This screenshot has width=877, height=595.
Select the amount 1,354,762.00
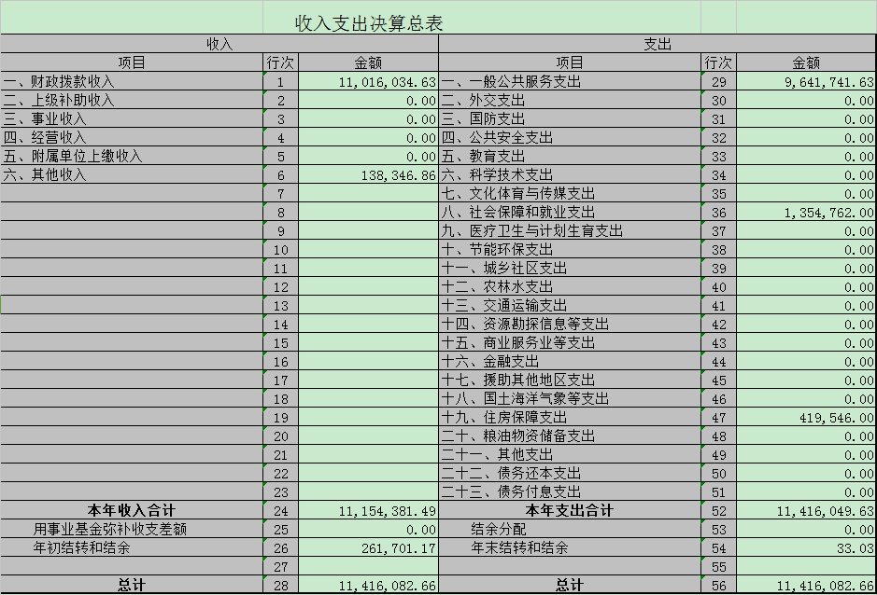click(x=806, y=213)
